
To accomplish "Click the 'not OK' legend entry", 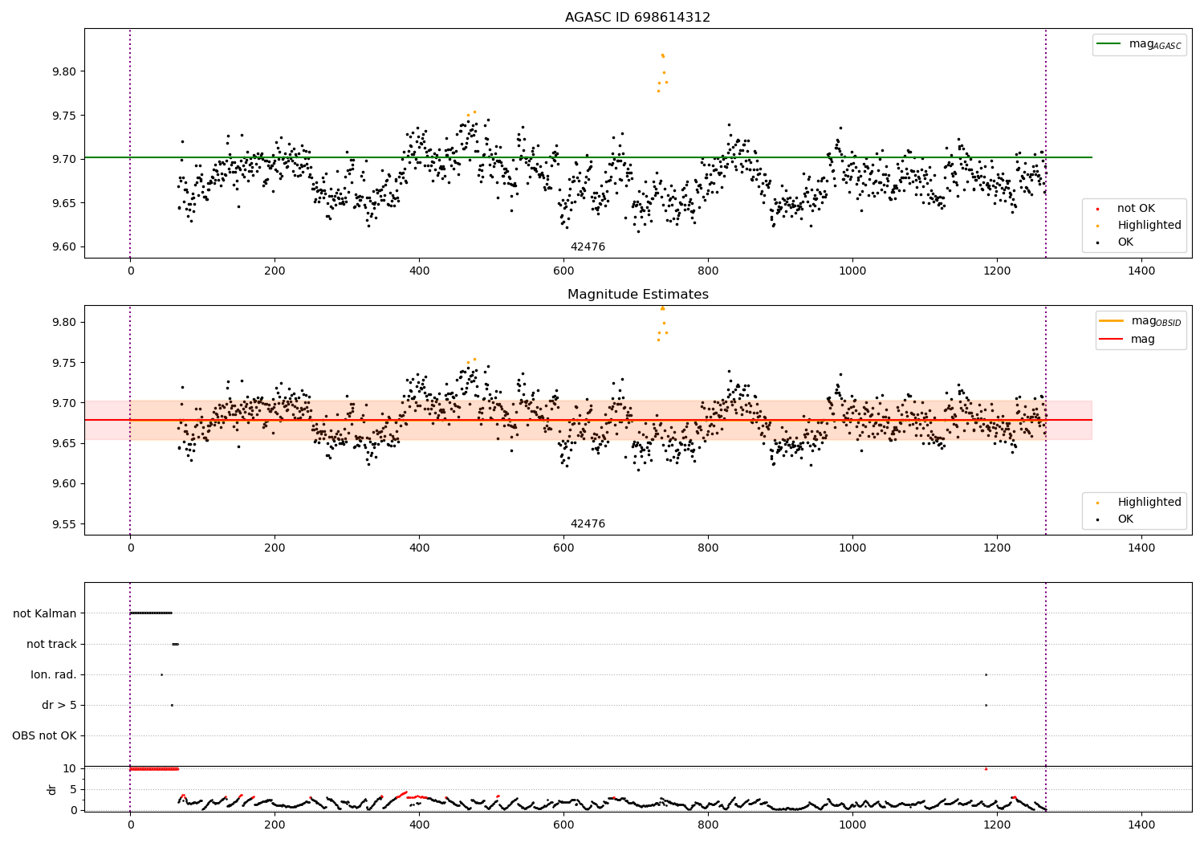I will click(1136, 209).
